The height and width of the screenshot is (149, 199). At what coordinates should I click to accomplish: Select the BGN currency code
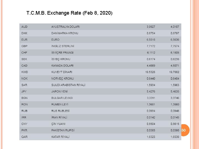point(24,98)
